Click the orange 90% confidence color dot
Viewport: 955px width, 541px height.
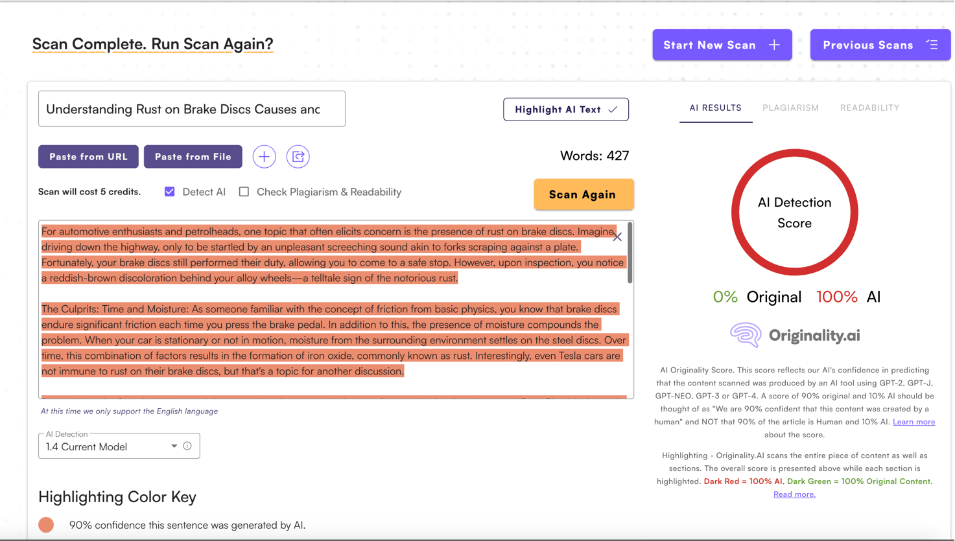[46, 525]
